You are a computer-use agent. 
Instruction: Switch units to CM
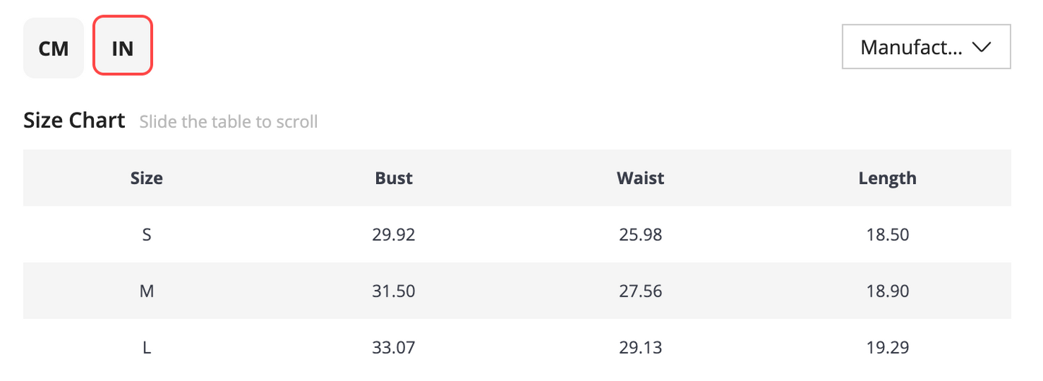click(53, 48)
